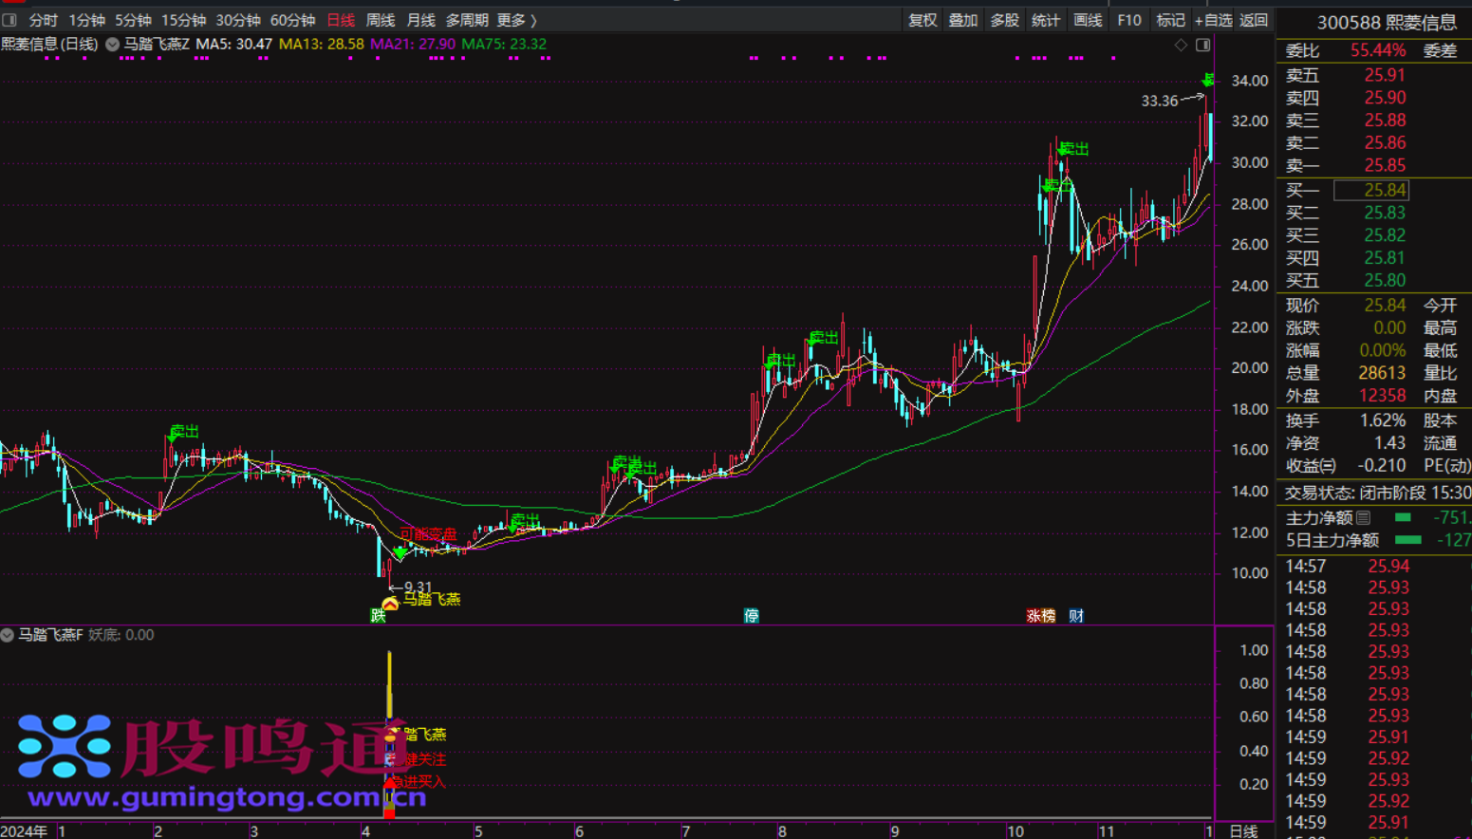Image resolution: width=1472 pixels, height=839 pixels.
Task: Expand the 马踏飞燕F sub-indicator dropdown
Action: 8,635
